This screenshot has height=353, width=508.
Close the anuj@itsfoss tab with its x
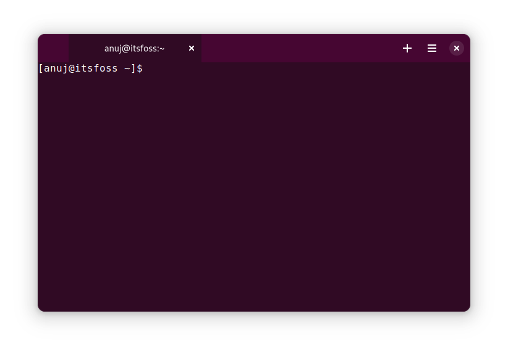coord(192,48)
